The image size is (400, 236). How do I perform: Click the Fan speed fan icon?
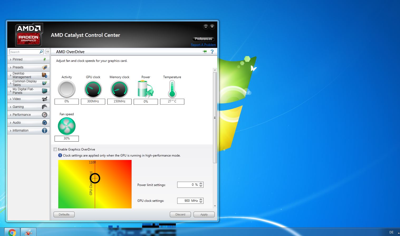pyautogui.click(x=67, y=126)
